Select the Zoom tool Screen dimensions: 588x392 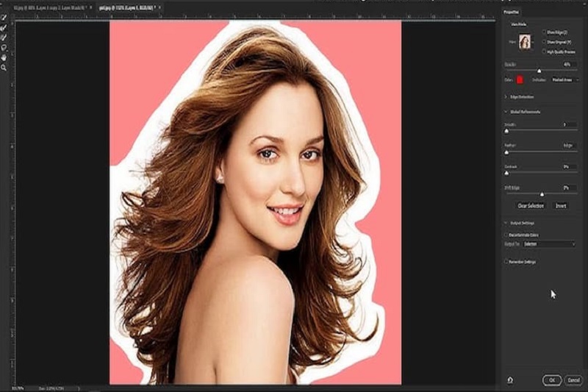point(4,68)
